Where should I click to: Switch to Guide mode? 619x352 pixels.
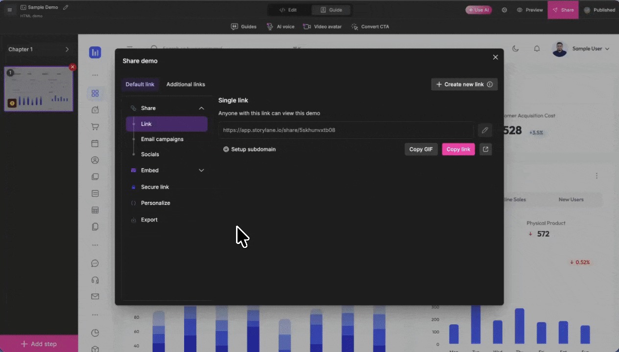coord(331,10)
